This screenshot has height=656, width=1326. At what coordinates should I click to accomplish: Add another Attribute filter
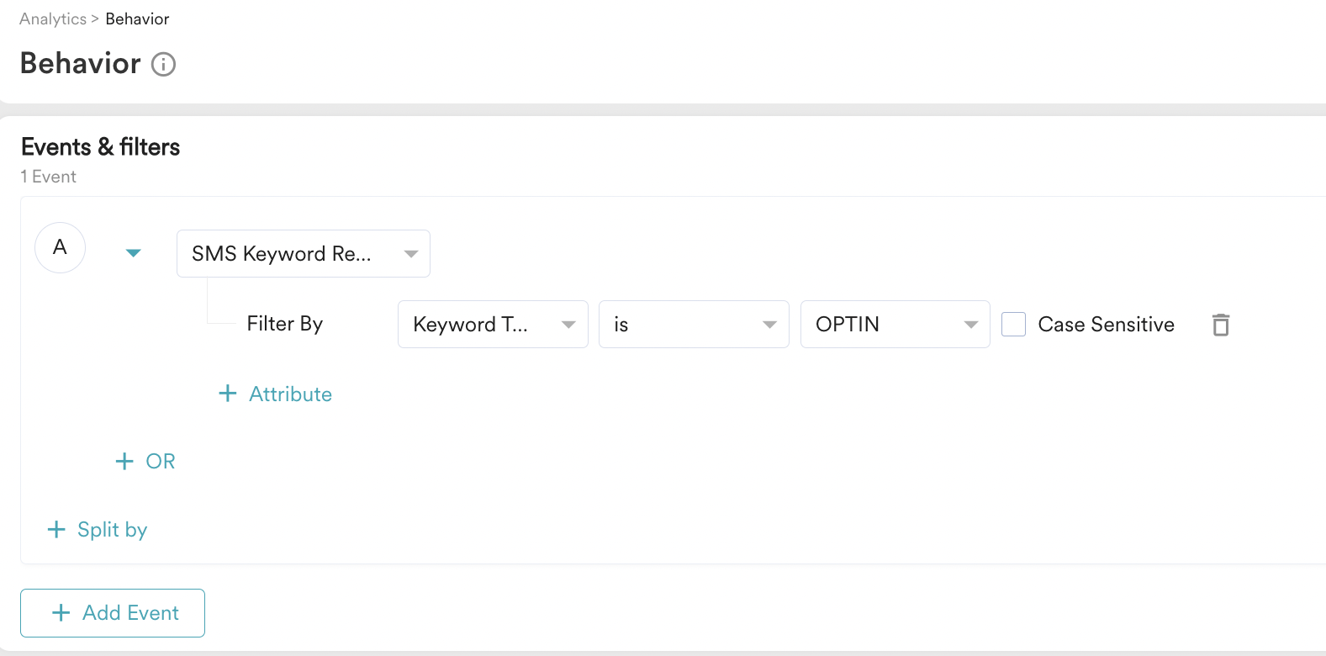(x=290, y=394)
